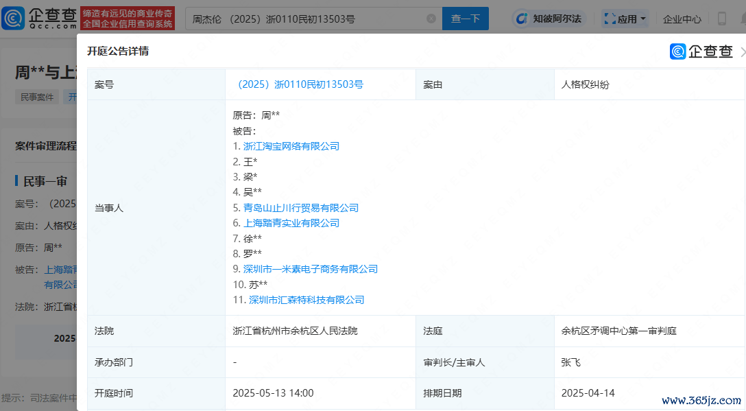Image resolution: width=746 pixels, height=411 pixels.
Task: Open case number (2025)浙0110民初13503号 link
Action: click(299, 85)
